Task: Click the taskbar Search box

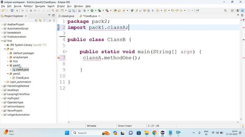Action: point(91,133)
